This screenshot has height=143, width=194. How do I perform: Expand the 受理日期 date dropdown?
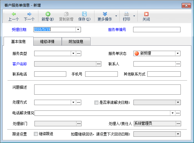pyautogui.click(x=78, y=30)
